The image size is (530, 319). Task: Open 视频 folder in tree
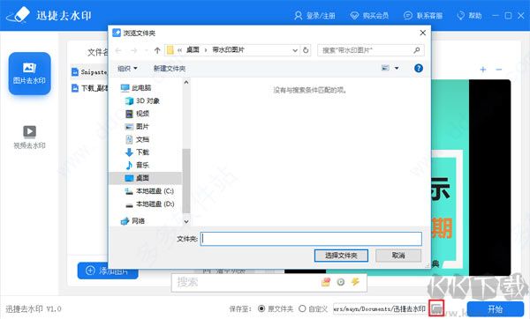tap(137, 114)
